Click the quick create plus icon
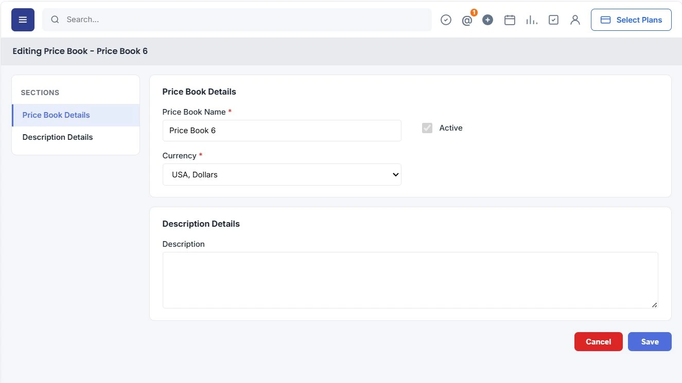The width and height of the screenshot is (682, 383). pos(488,20)
